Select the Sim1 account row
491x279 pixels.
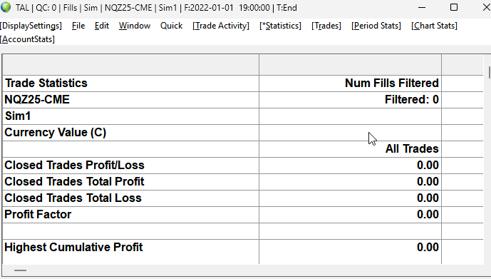[x=131, y=116]
